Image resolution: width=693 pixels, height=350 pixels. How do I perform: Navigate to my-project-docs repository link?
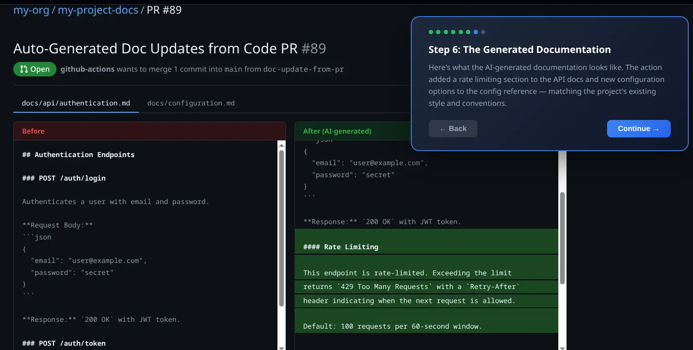coord(98,10)
